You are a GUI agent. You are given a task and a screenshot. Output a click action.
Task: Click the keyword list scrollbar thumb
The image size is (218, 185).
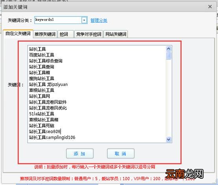click(x=168, y=56)
